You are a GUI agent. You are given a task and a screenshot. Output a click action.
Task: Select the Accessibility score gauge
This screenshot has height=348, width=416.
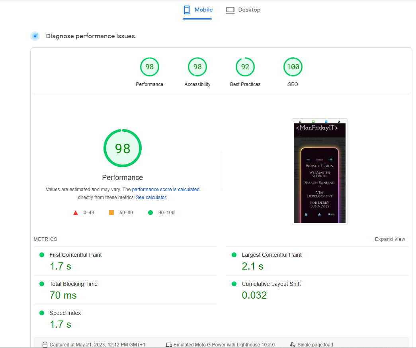(197, 67)
